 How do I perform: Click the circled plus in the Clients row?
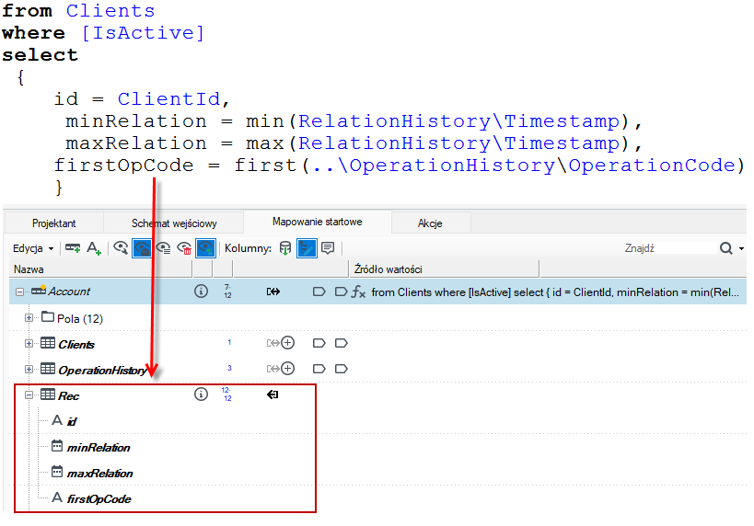(x=287, y=343)
